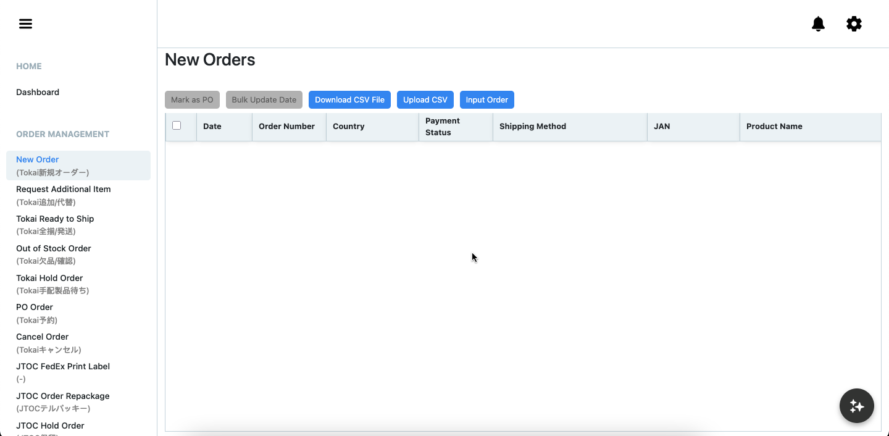Viewport: 889px width, 436px height.
Task: Click the Mark as PO button
Action: [x=192, y=100]
